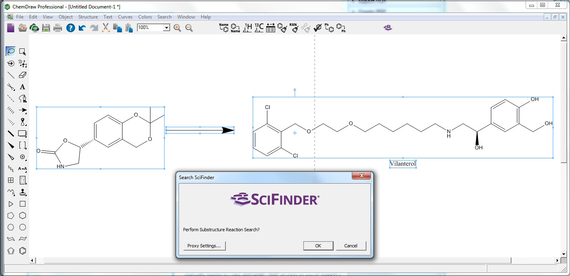Click the Vilanterol caption text
This screenshot has height=276, width=570.
(402, 164)
